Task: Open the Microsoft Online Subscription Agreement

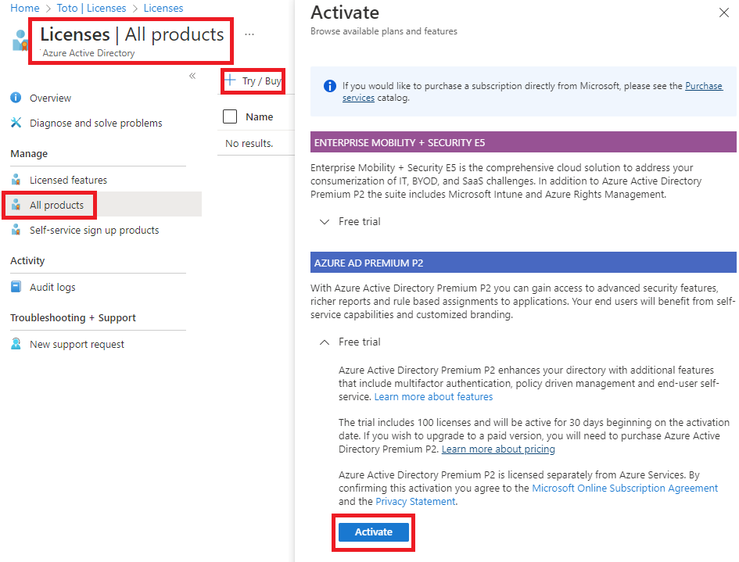Action: 625,488
